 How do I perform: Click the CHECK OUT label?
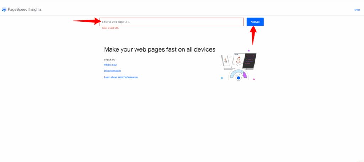[110, 60]
